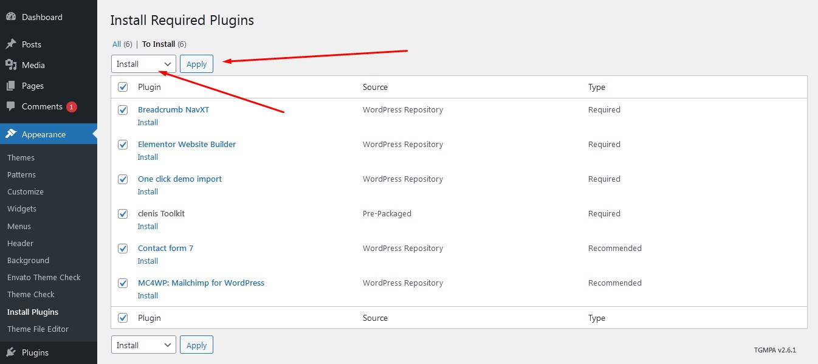The height and width of the screenshot is (364, 818).
Task: Click the Comments speech bubble icon
Action: click(10, 106)
